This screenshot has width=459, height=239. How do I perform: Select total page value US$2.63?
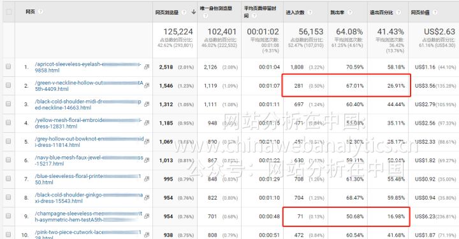click(439, 32)
